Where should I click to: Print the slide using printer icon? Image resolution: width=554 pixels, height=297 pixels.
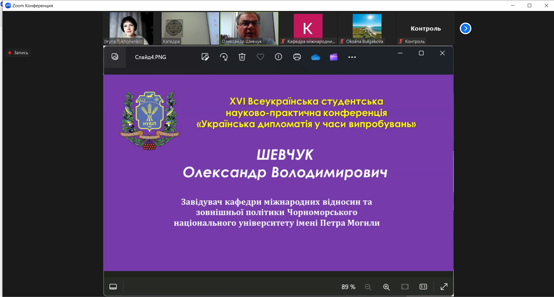(297, 57)
